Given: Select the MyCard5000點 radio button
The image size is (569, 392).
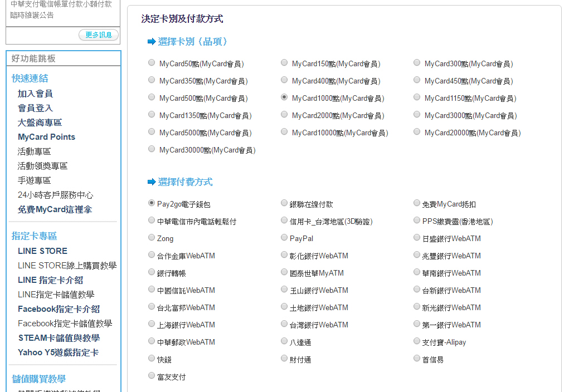Looking at the screenshot, I should pyautogui.click(x=152, y=131).
